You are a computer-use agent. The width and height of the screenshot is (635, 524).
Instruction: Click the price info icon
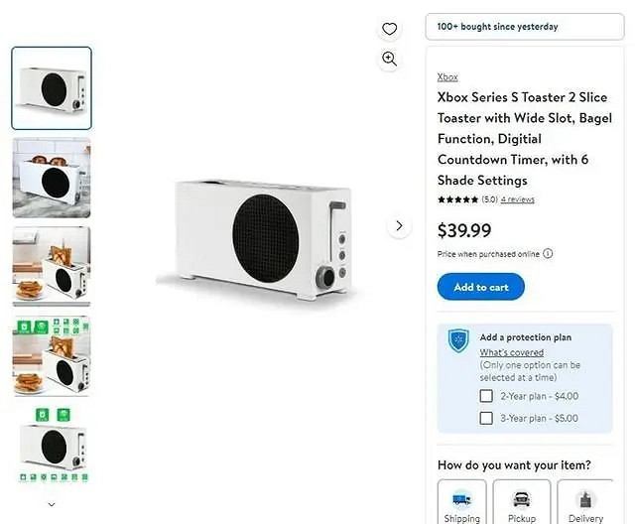pyautogui.click(x=548, y=254)
